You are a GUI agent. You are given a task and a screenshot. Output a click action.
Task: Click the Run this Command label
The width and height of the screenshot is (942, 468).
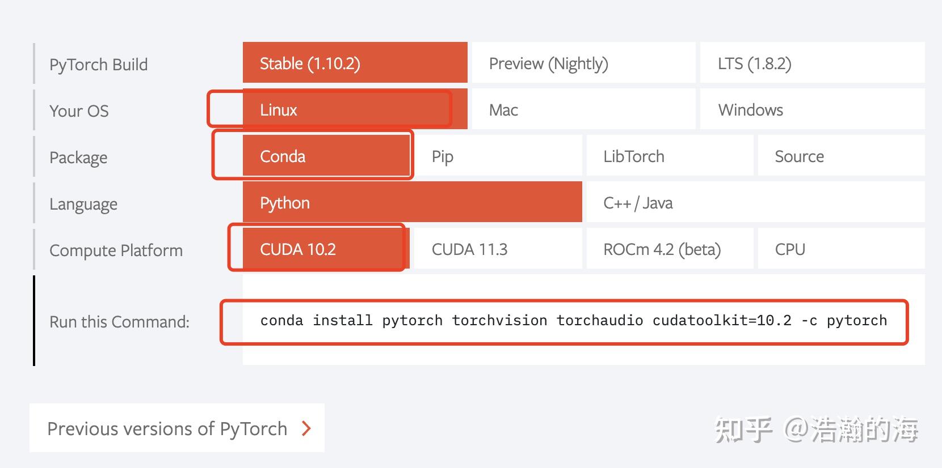pyautogui.click(x=119, y=322)
